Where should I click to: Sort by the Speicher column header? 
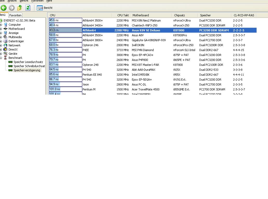(215, 15)
